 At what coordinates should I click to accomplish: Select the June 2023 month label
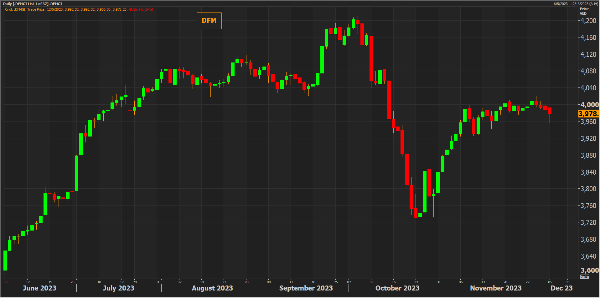[x=39, y=288]
